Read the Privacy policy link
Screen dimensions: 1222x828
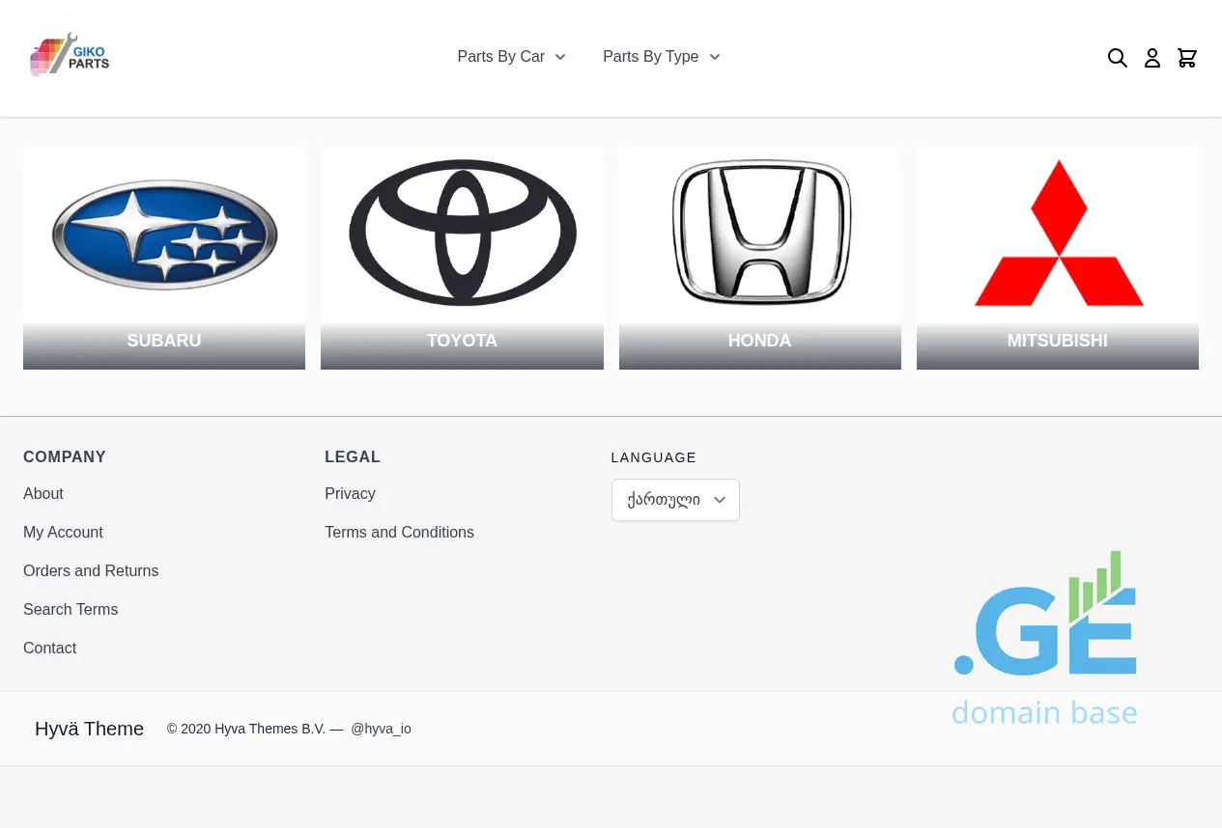[x=350, y=493]
